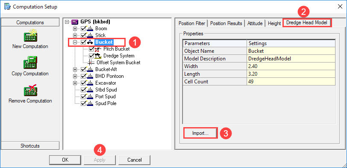Image resolution: width=347 pixels, height=168 pixels.
Task: Select the Offset System Bucket icon
Action: click(91, 63)
